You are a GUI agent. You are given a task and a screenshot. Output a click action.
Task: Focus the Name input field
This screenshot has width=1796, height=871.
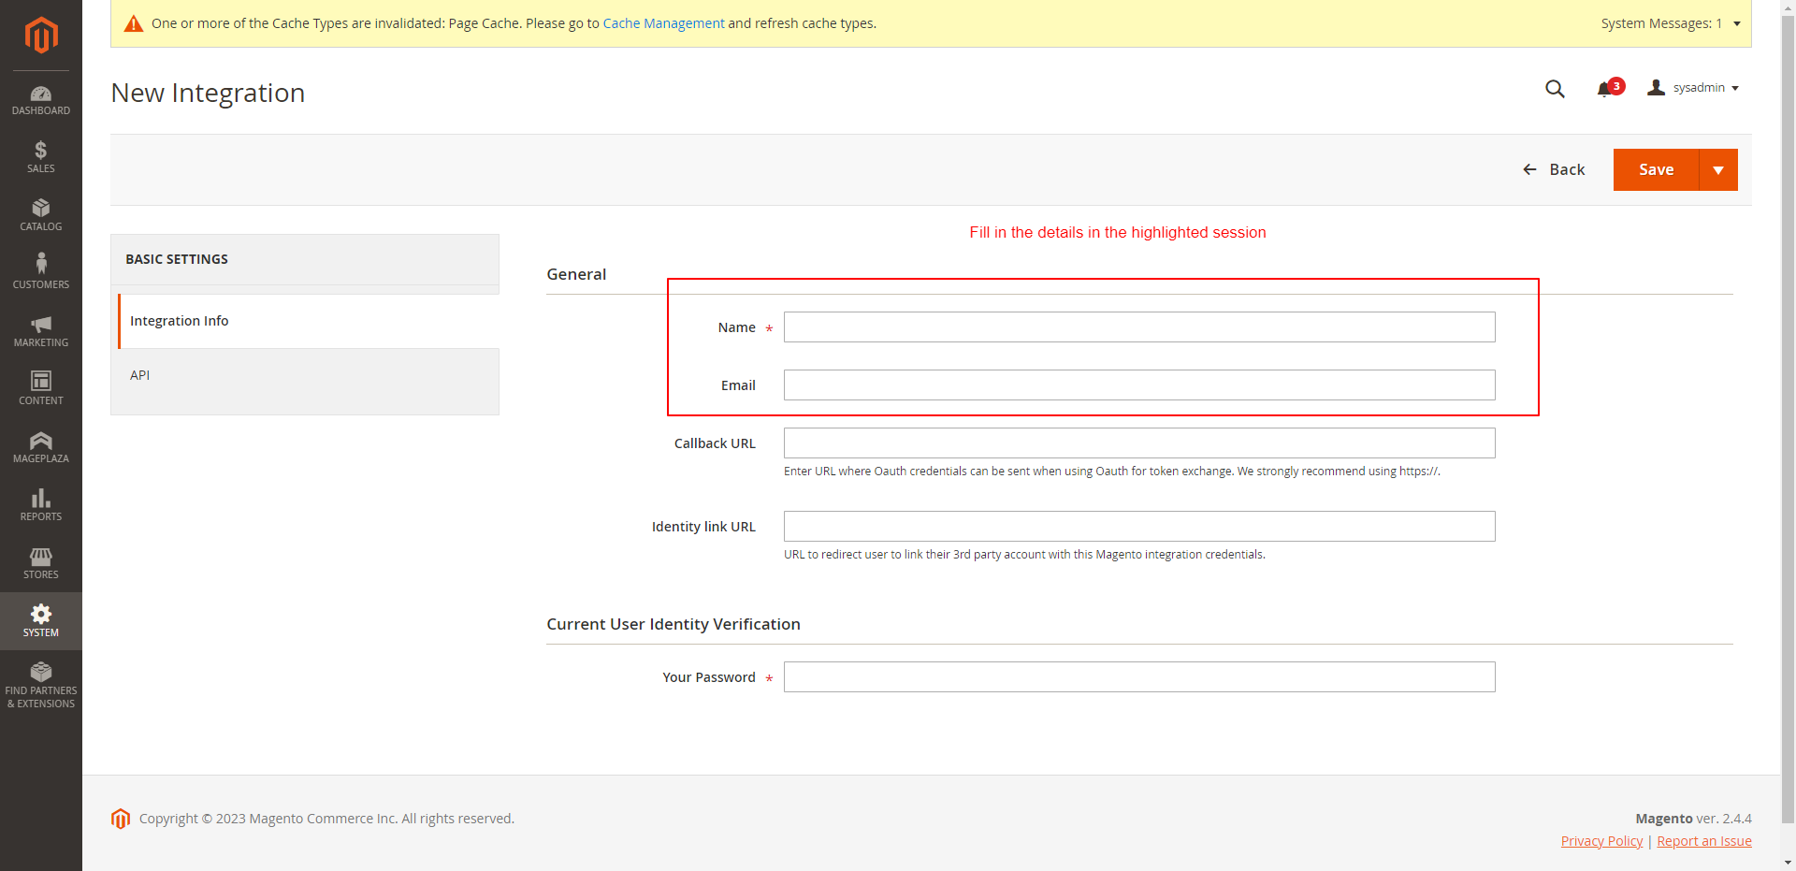[1139, 327]
